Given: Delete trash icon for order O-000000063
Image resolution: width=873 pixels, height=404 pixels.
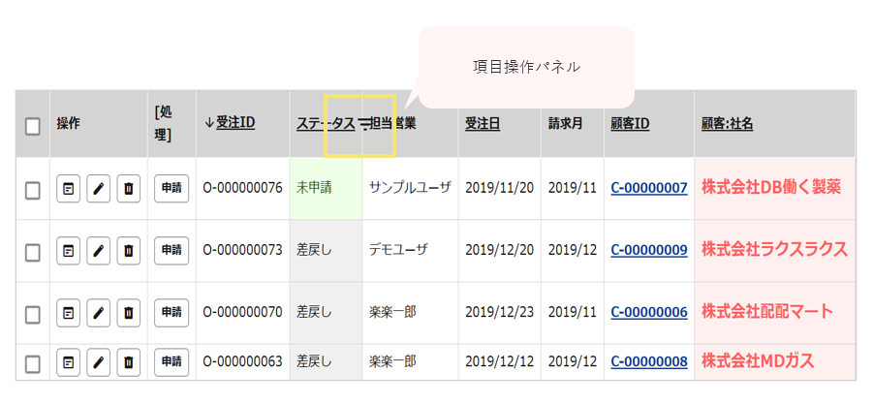Looking at the screenshot, I should (x=129, y=362).
